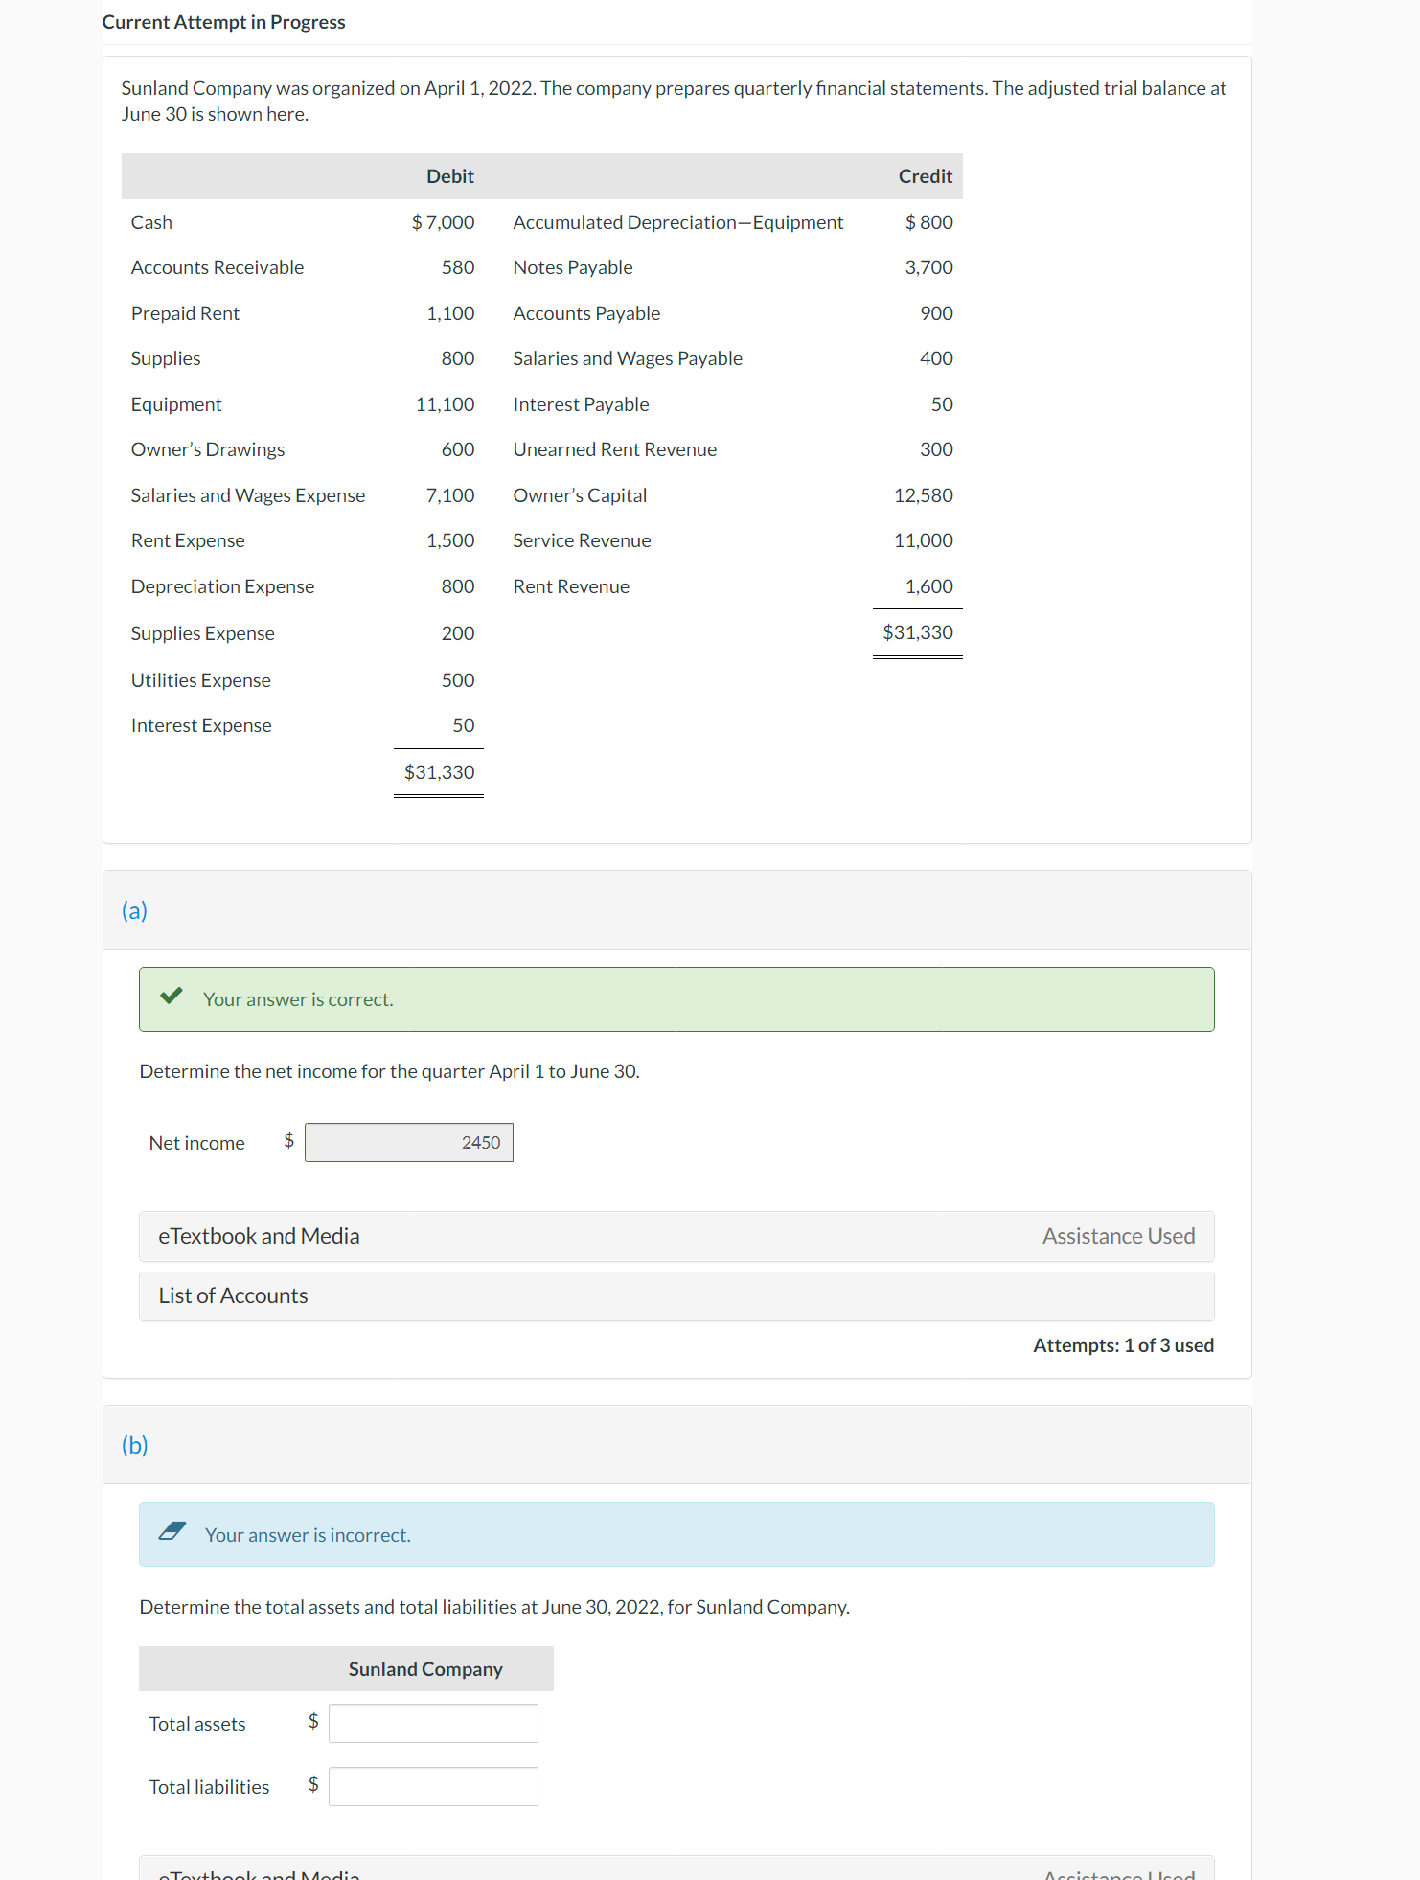
Task: Click the 'Net income' field label
Action: click(197, 1143)
